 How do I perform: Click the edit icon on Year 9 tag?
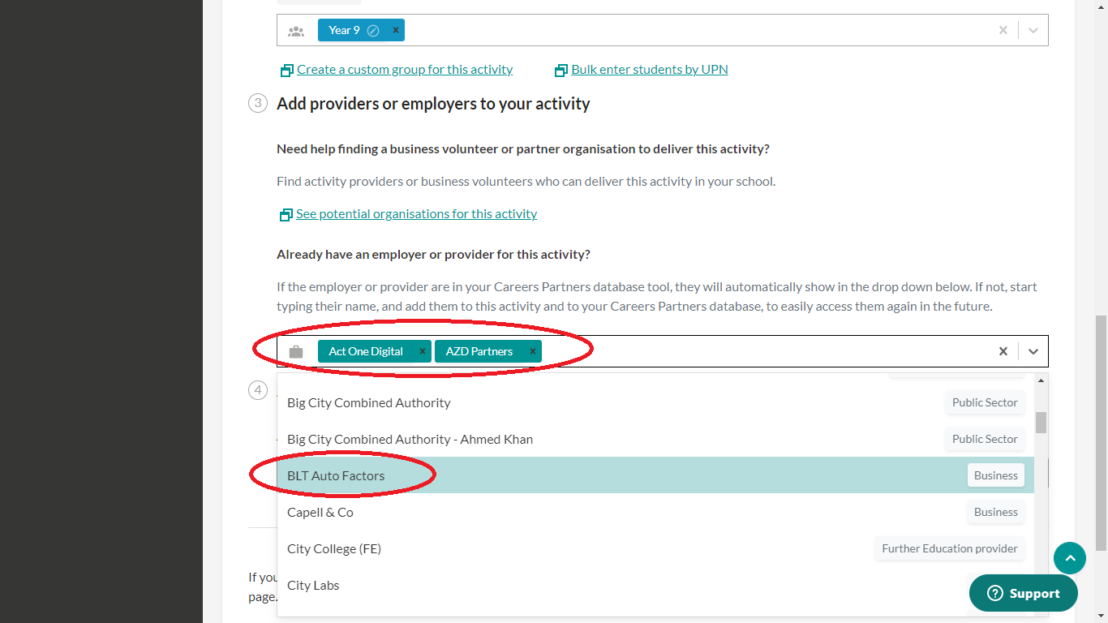373,31
